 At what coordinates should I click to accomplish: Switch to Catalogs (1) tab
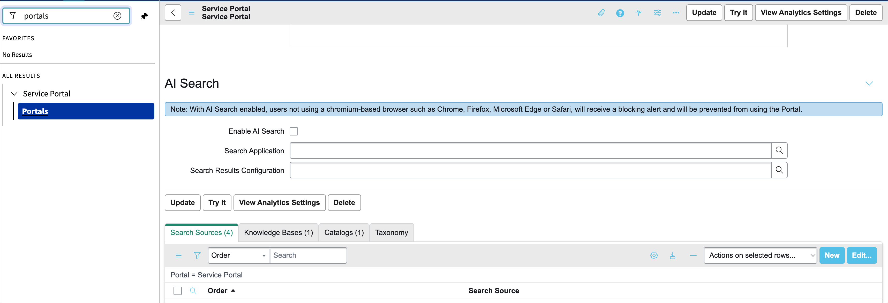pyautogui.click(x=344, y=233)
